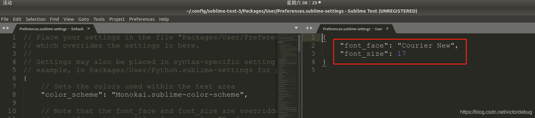The width and height of the screenshot is (535, 118).
Task: Open the Goto menu
Action: [84, 19]
